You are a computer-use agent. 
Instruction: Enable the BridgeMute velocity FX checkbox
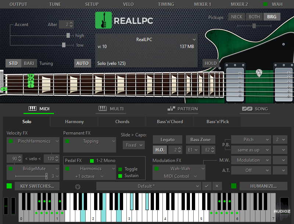click(11, 169)
